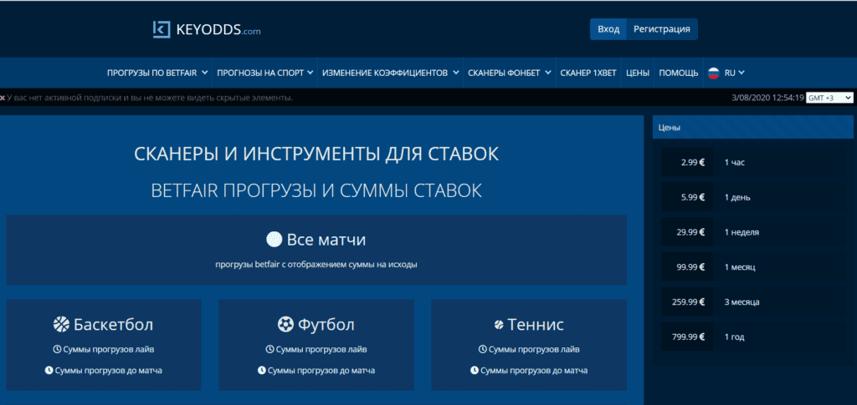Open the Баскетбол heading link
857x405 pixels.
113,325
